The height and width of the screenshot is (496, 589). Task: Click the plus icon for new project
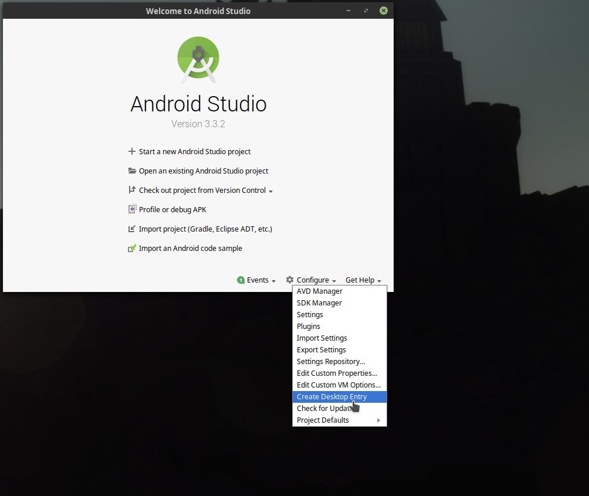pyautogui.click(x=132, y=151)
